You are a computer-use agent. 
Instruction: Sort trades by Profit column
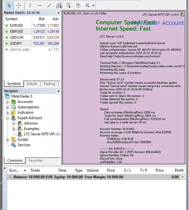(175, 170)
